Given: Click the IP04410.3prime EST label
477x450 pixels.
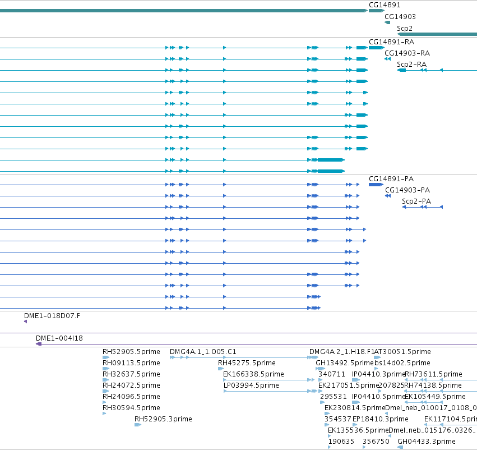Looking at the screenshot, I should click(x=378, y=374).
